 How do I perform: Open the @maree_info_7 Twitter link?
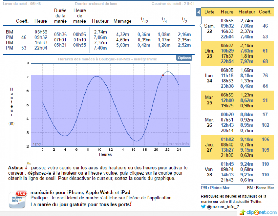[223, 207]
